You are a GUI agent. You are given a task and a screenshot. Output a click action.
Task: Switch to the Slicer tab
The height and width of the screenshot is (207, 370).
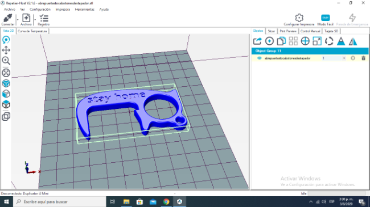(271, 31)
